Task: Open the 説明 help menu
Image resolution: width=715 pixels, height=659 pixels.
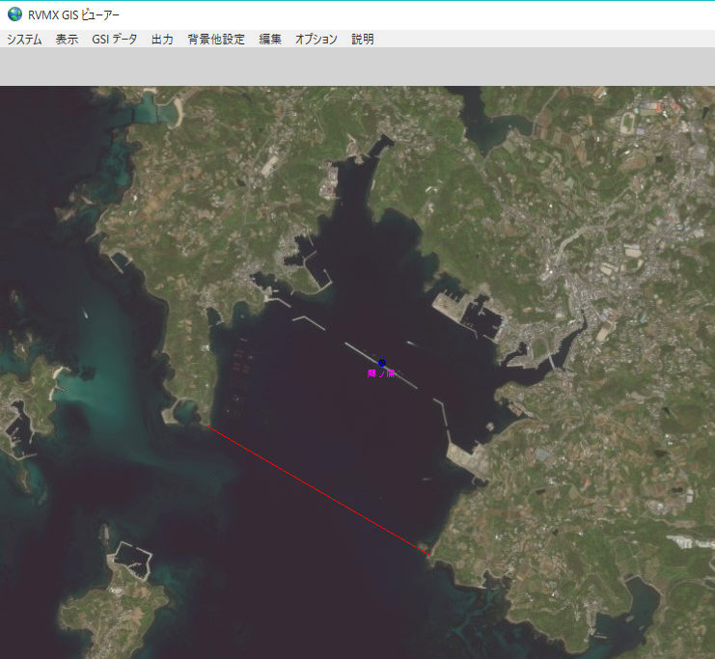Action: pyautogui.click(x=363, y=40)
